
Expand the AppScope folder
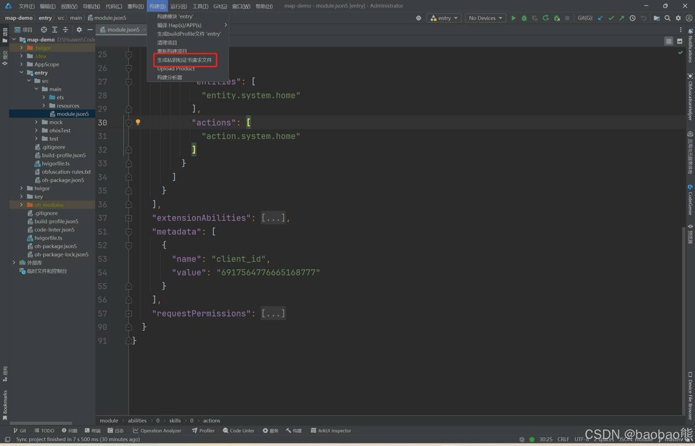point(22,64)
